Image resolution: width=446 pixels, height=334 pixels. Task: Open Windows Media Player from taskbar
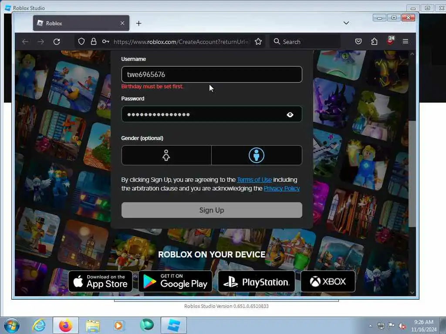[x=119, y=325]
